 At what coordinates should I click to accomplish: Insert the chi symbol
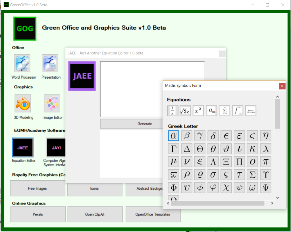(226, 187)
